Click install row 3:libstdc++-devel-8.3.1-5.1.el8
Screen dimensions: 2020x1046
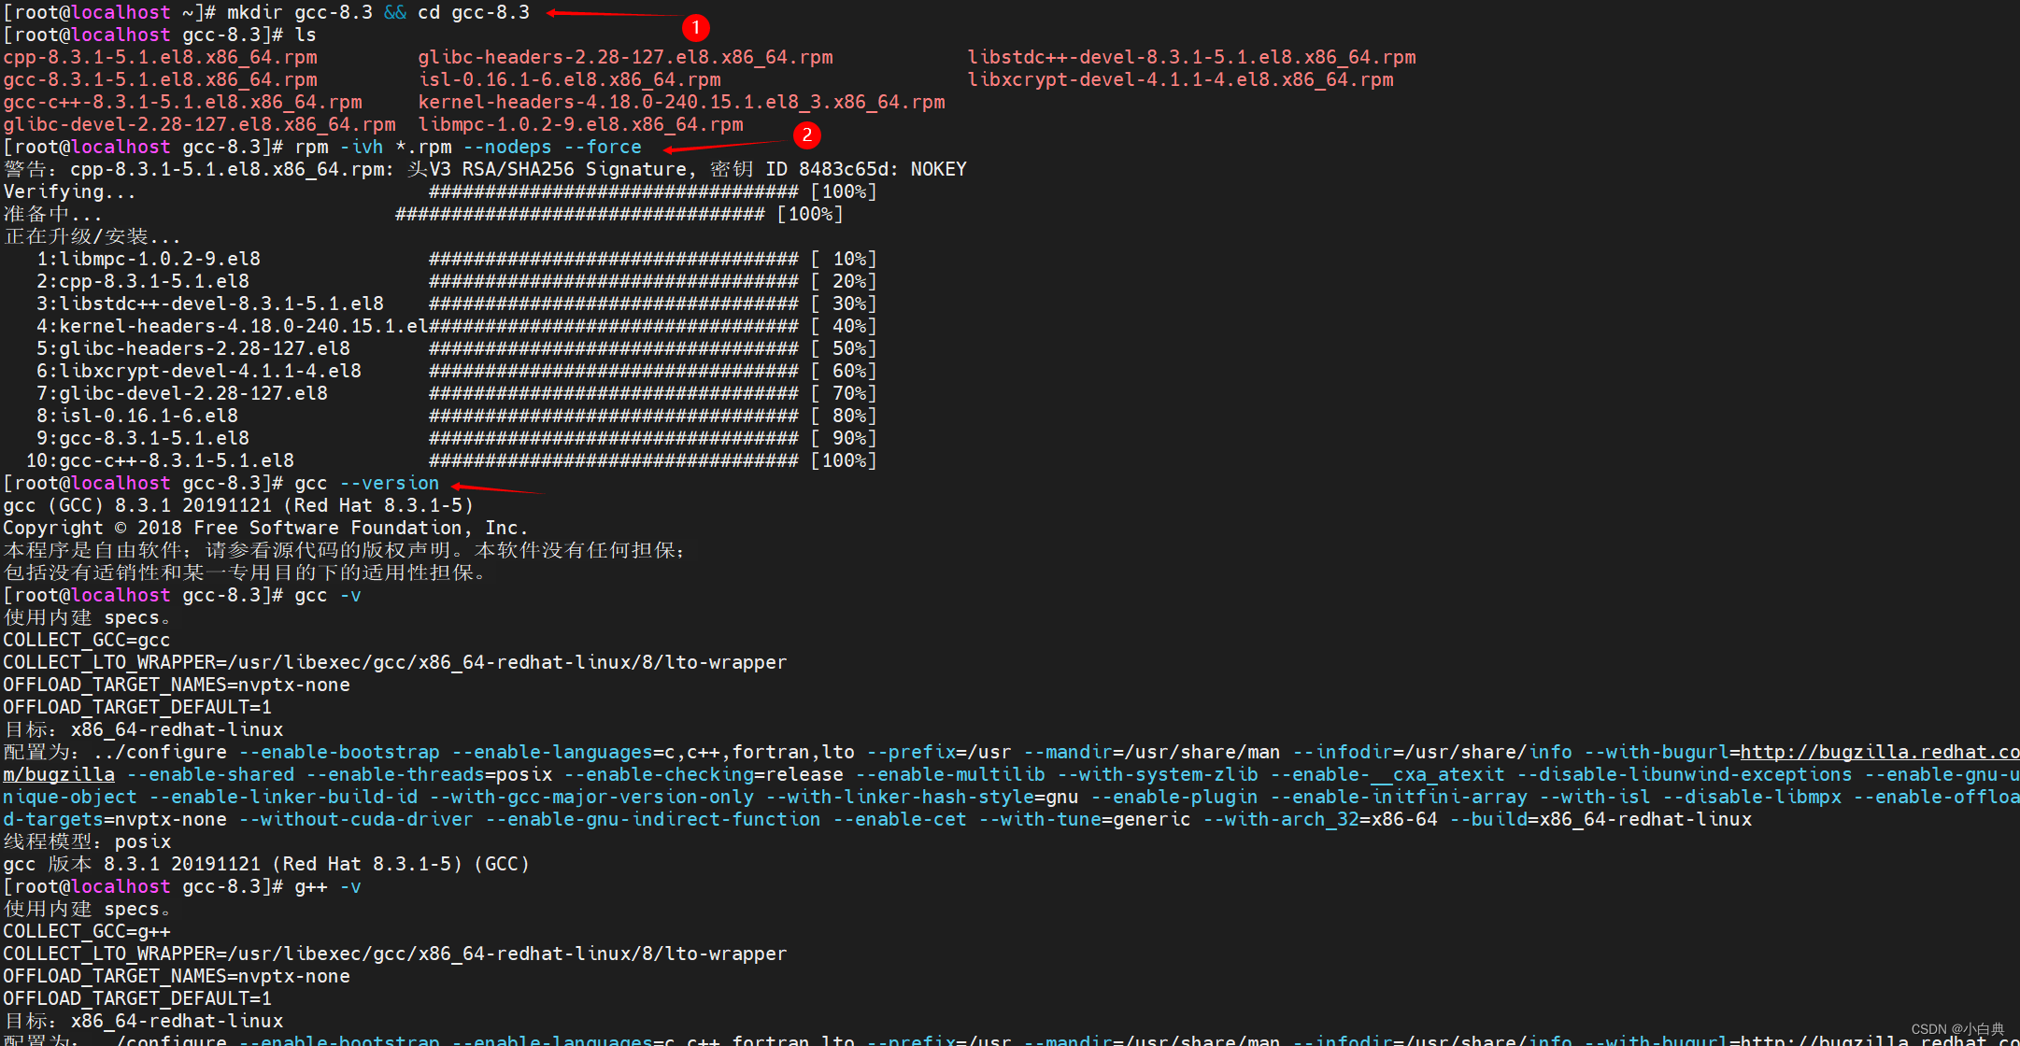click(457, 304)
